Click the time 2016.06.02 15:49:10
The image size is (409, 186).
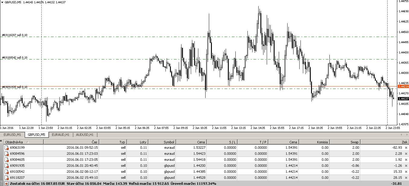point(82,178)
